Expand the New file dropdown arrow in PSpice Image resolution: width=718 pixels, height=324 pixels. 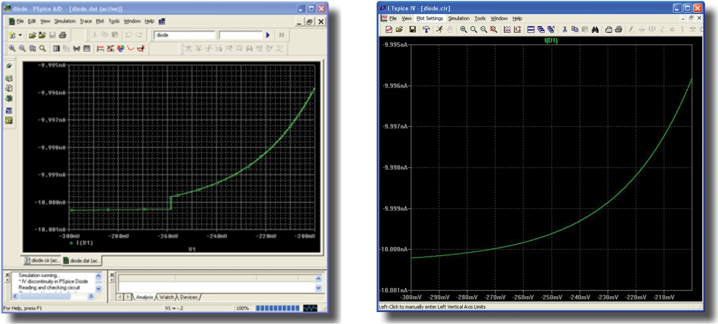pos(21,35)
